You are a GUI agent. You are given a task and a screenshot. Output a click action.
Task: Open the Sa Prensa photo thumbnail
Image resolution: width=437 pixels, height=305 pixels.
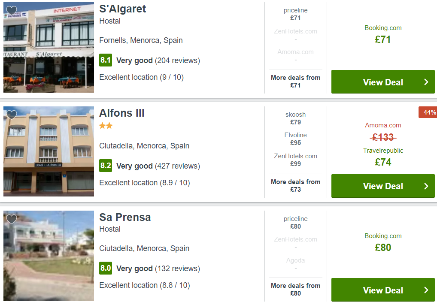(49, 255)
